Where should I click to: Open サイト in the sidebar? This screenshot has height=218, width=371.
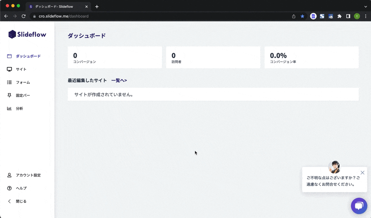tap(21, 69)
